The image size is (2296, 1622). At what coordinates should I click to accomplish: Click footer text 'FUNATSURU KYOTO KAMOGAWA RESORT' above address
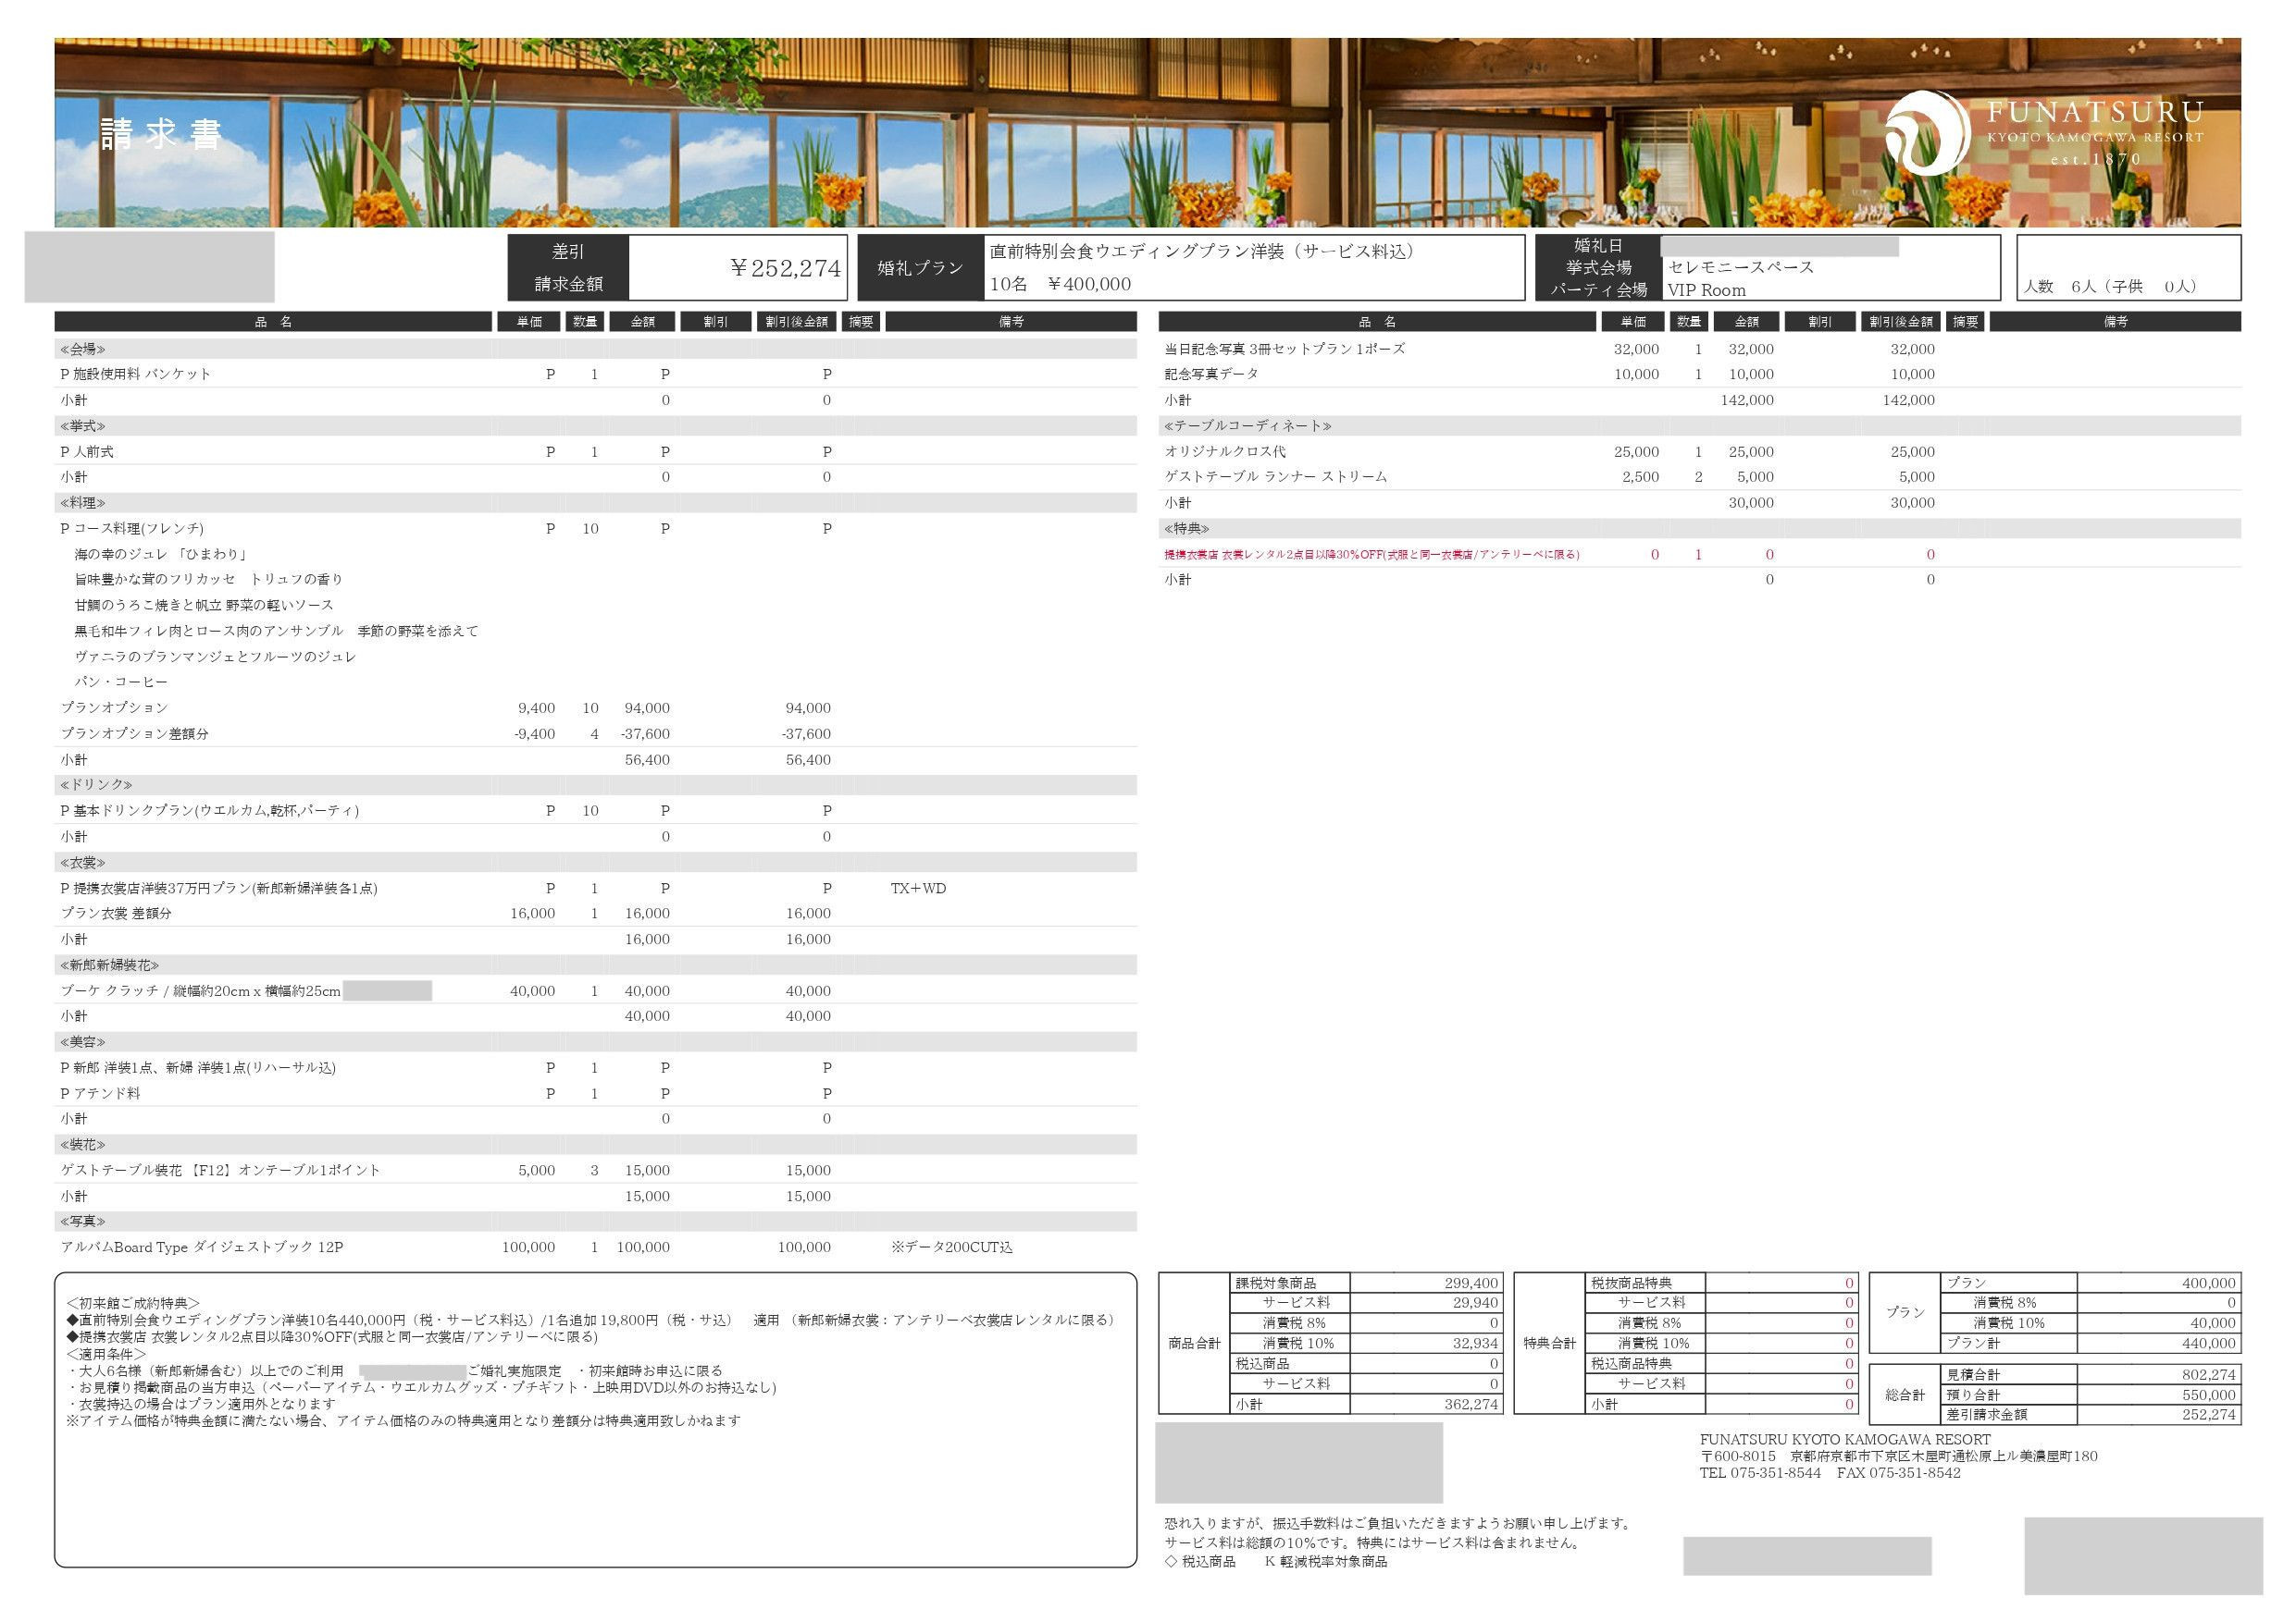(1845, 1439)
